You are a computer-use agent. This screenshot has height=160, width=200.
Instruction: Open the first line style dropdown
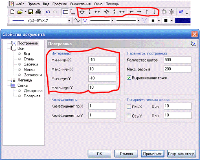click(112, 21)
